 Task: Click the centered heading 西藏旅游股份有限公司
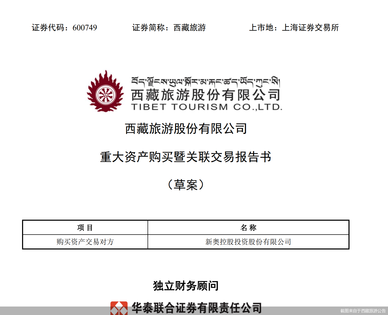[x=186, y=128]
